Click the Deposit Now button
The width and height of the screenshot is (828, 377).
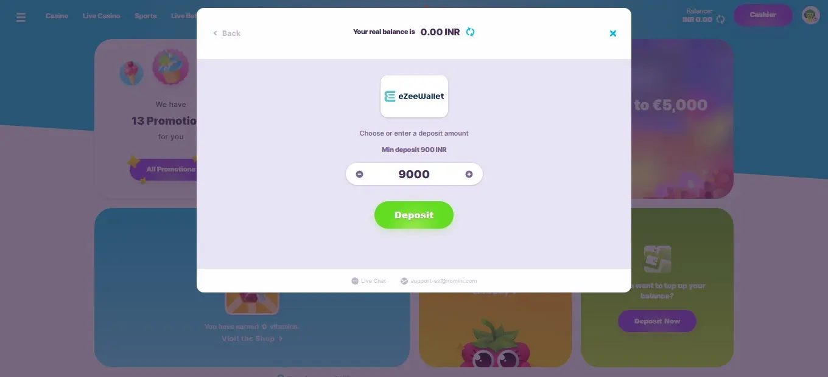pyautogui.click(x=657, y=321)
